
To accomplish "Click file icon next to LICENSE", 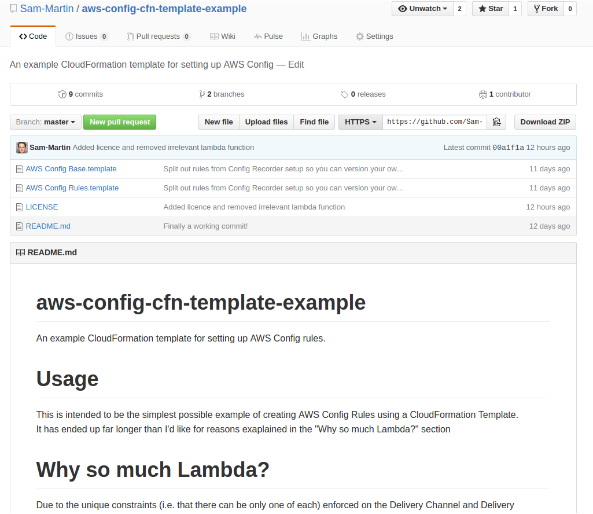I will (x=20, y=207).
